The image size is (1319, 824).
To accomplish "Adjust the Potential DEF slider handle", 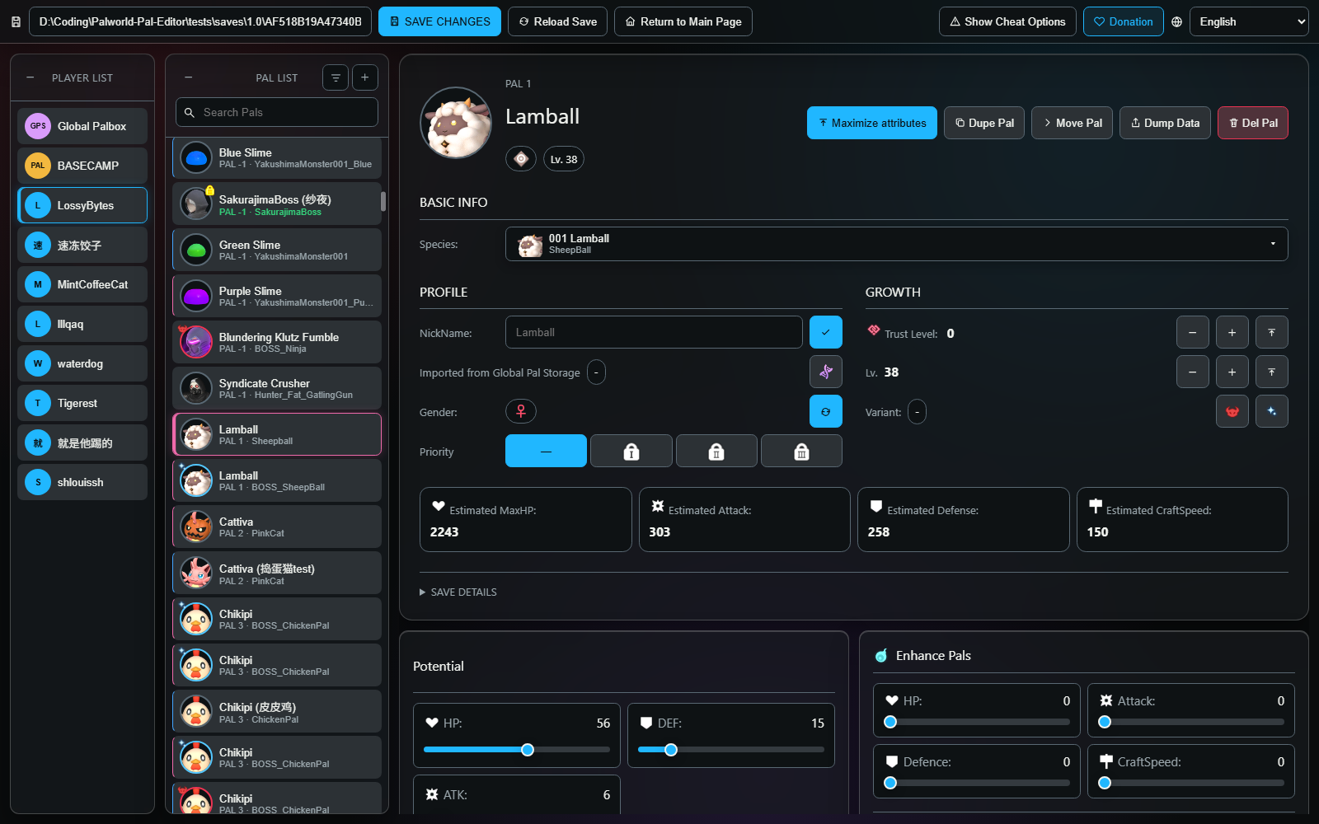I will (x=671, y=750).
